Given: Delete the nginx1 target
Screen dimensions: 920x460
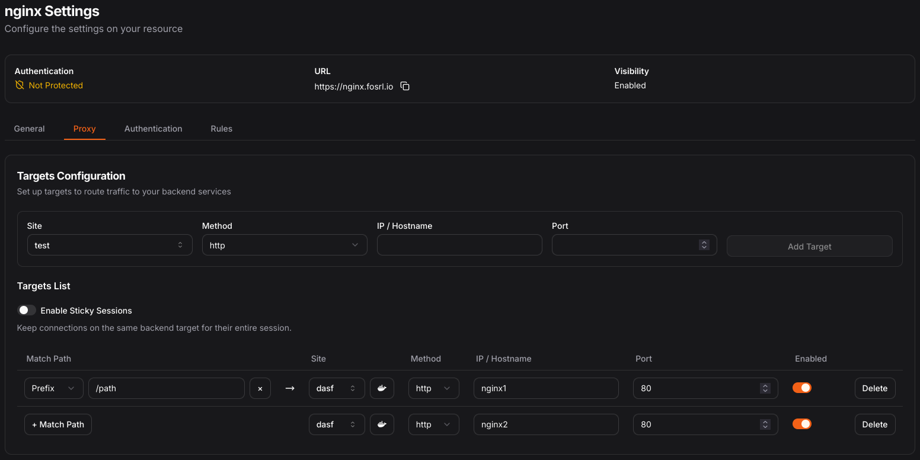Looking at the screenshot, I should point(874,388).
